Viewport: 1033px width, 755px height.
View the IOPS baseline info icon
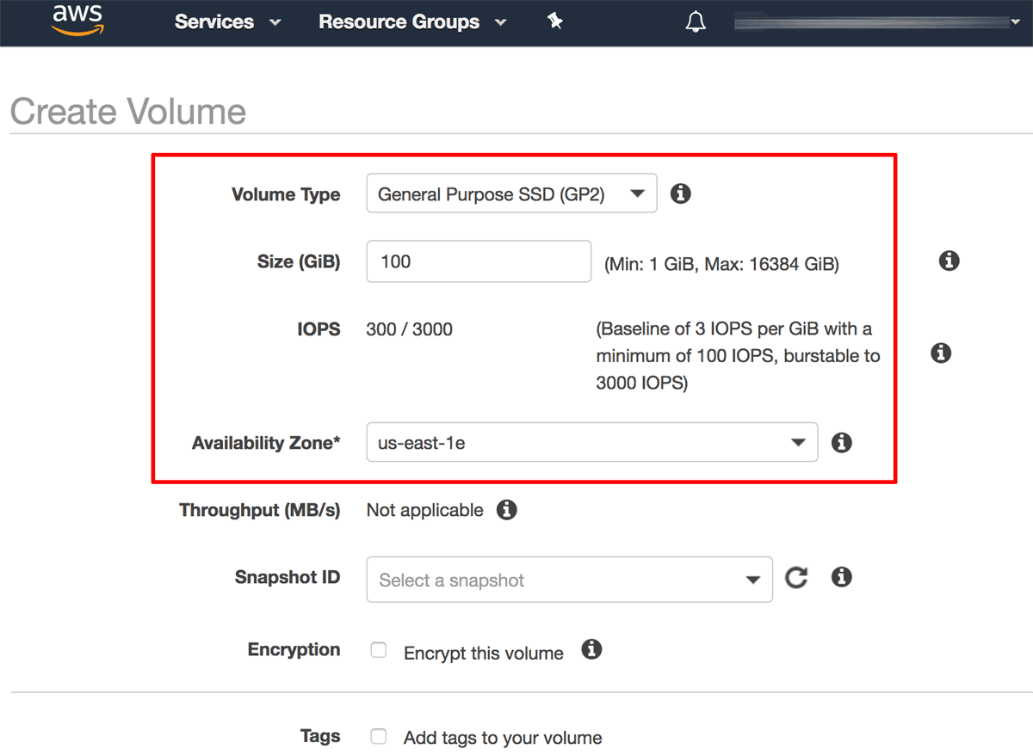pos(941,353)
